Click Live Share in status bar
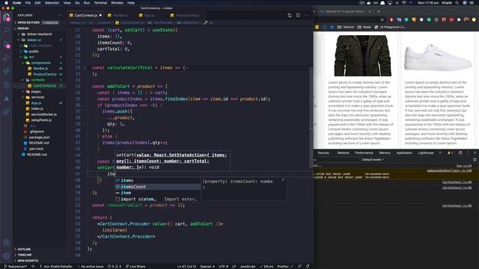 point(135,266)
